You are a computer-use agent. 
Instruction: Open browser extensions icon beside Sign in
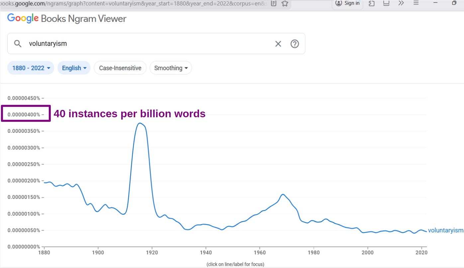coord(372,3)
